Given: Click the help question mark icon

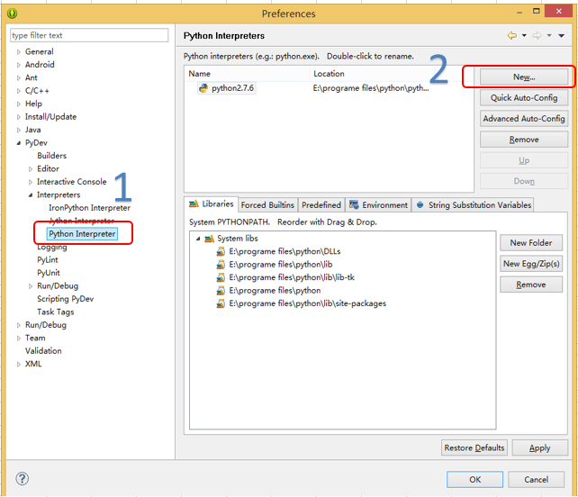Looking at the screenshot, I should click(x=23, y=479).
